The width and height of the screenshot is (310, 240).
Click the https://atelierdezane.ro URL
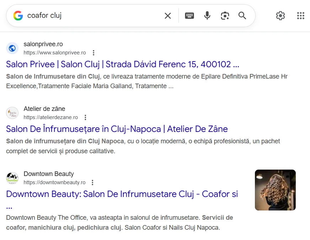[51, 117]
